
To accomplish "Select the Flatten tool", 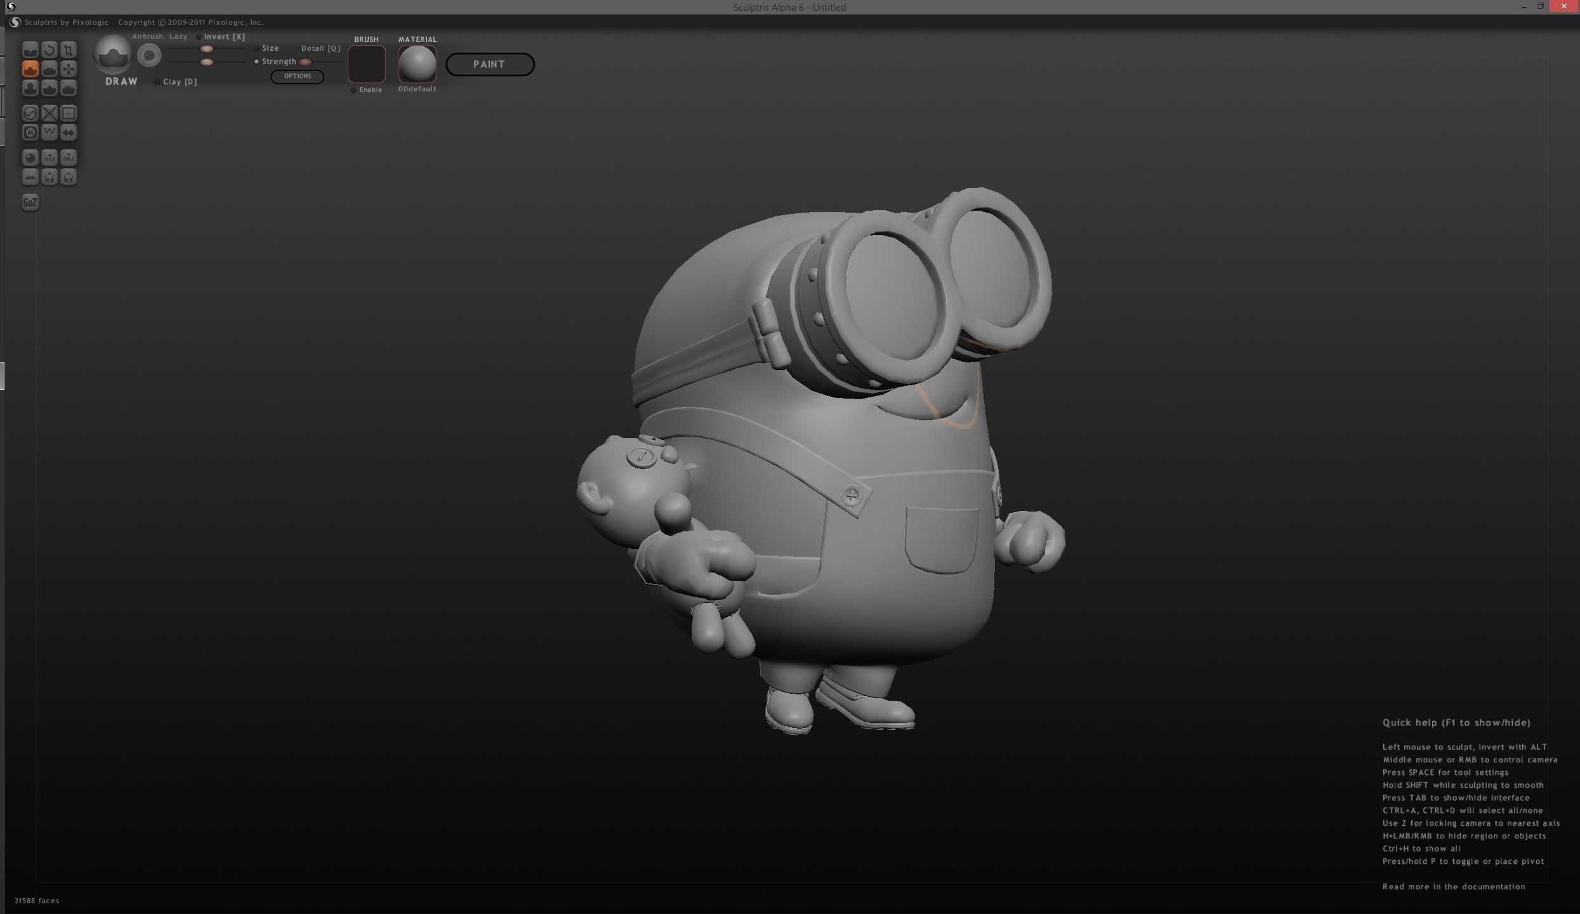I will (49, 69).
